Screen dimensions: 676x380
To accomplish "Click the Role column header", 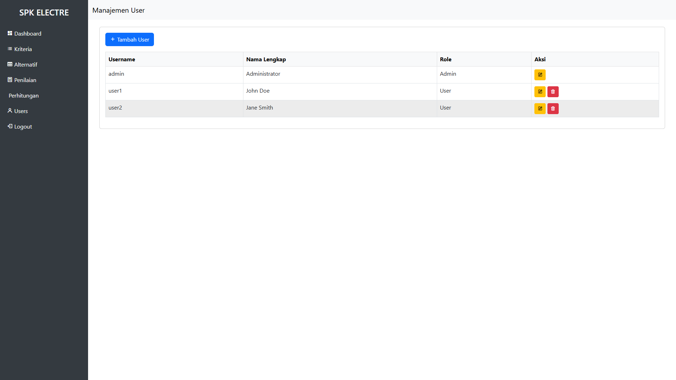I will 484,59.
